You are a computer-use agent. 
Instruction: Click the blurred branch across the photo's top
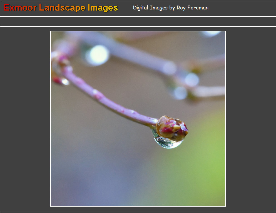point(123,51)
